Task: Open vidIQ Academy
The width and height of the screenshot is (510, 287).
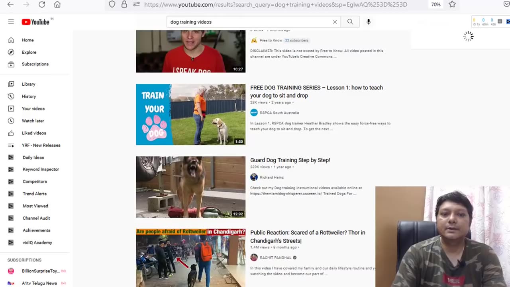Action: click(x=37, y=243)
